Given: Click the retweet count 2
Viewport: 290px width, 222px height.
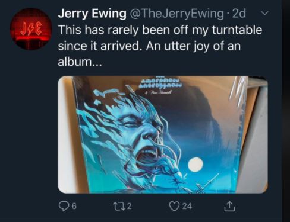Looking at the screenshot, I should (x=129, y=207).
